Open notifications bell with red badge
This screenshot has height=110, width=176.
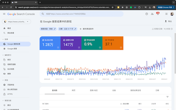tap(158, 14)
